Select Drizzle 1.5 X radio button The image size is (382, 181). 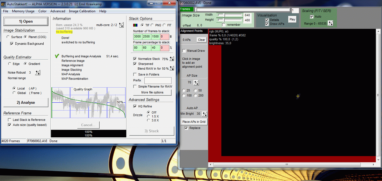[x=148, y=116]
